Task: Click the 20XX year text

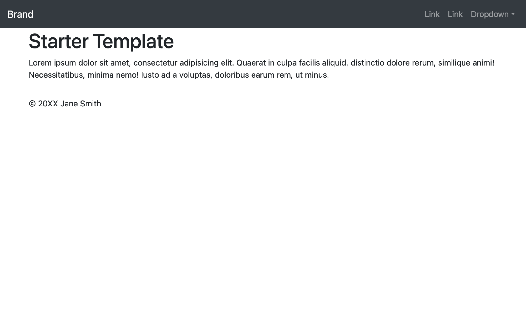Action: [48, 104]
